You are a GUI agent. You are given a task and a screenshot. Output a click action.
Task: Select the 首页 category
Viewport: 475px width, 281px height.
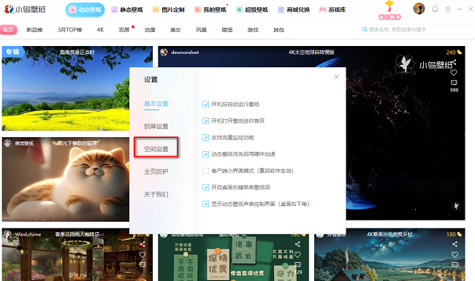click(x=8, y=30)
